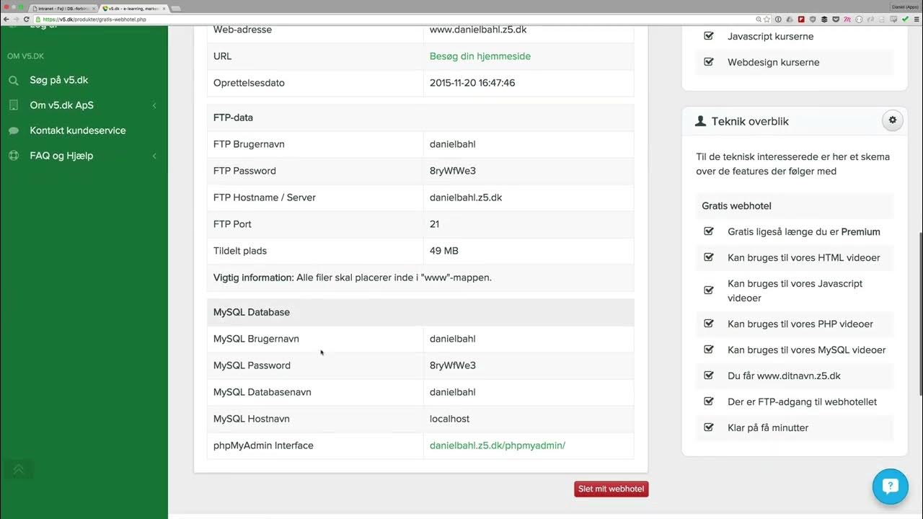Viewport: 923px width, 519px height.
Task: Expand the FAQ og Hjælp sidebar section
Action: pyautogui.click(x=154, y=156)
